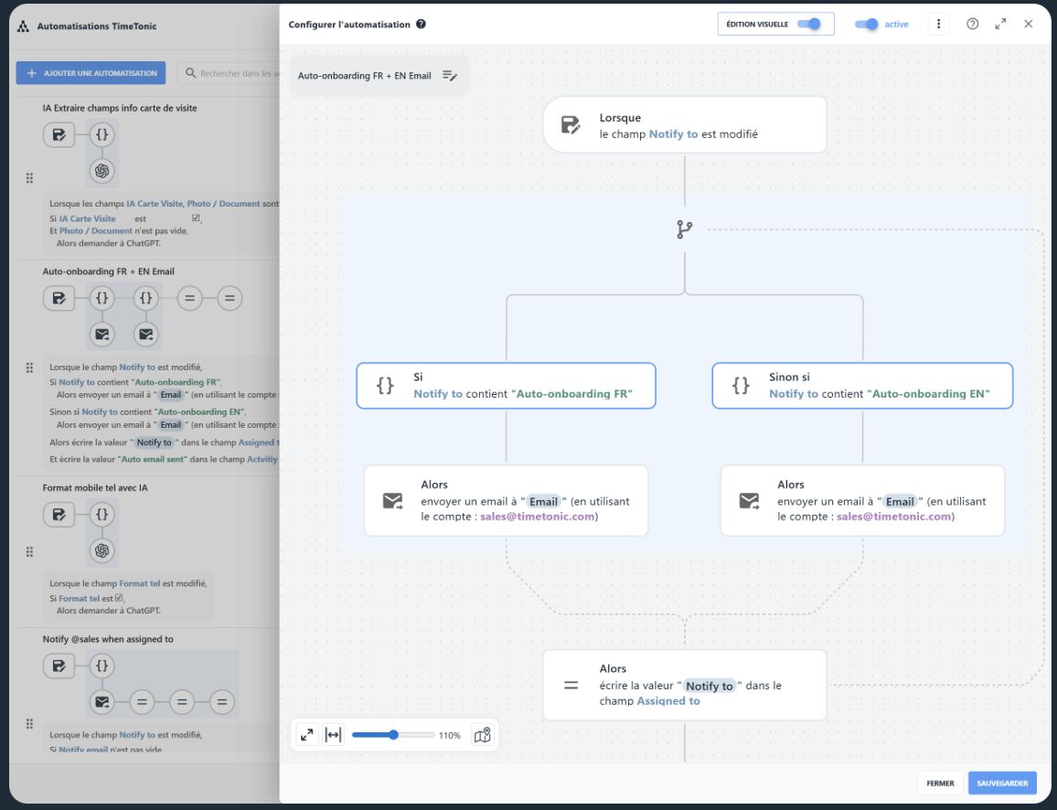Click the drag handle beside Auto-onboarding automation

coord(29,368)
